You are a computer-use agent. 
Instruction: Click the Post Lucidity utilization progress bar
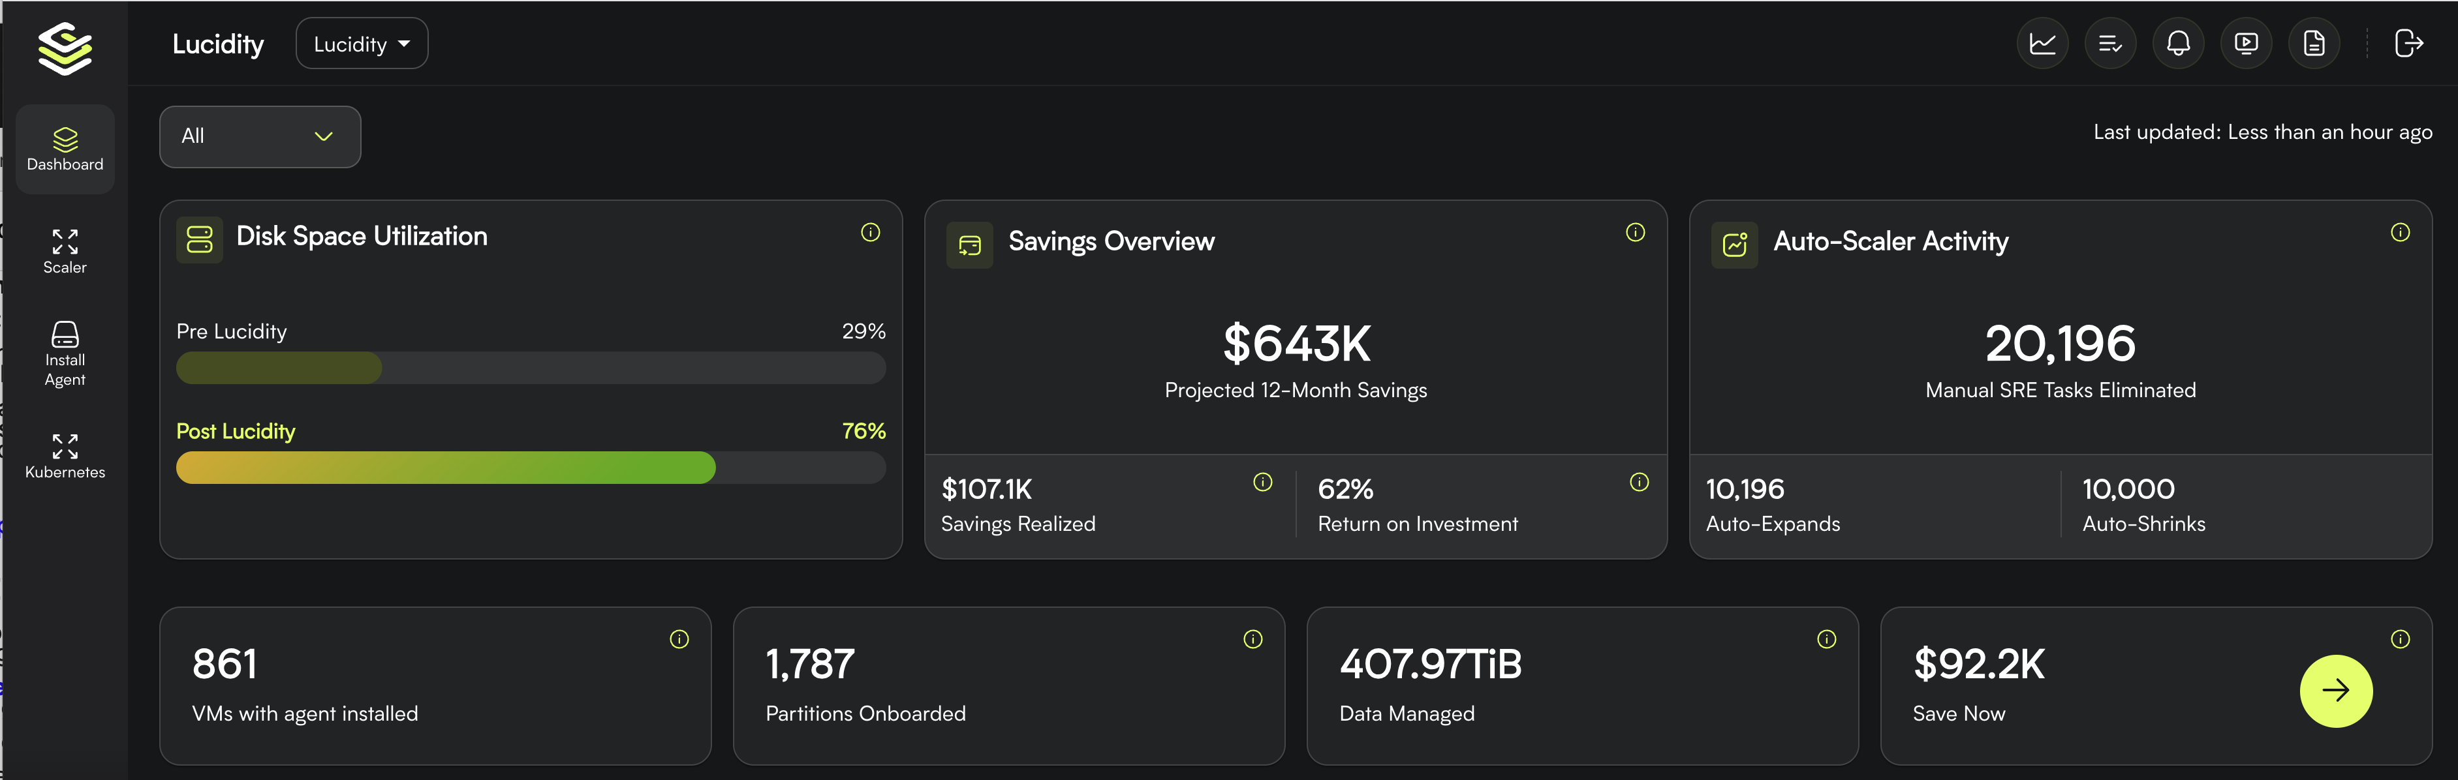pos(531,467)
